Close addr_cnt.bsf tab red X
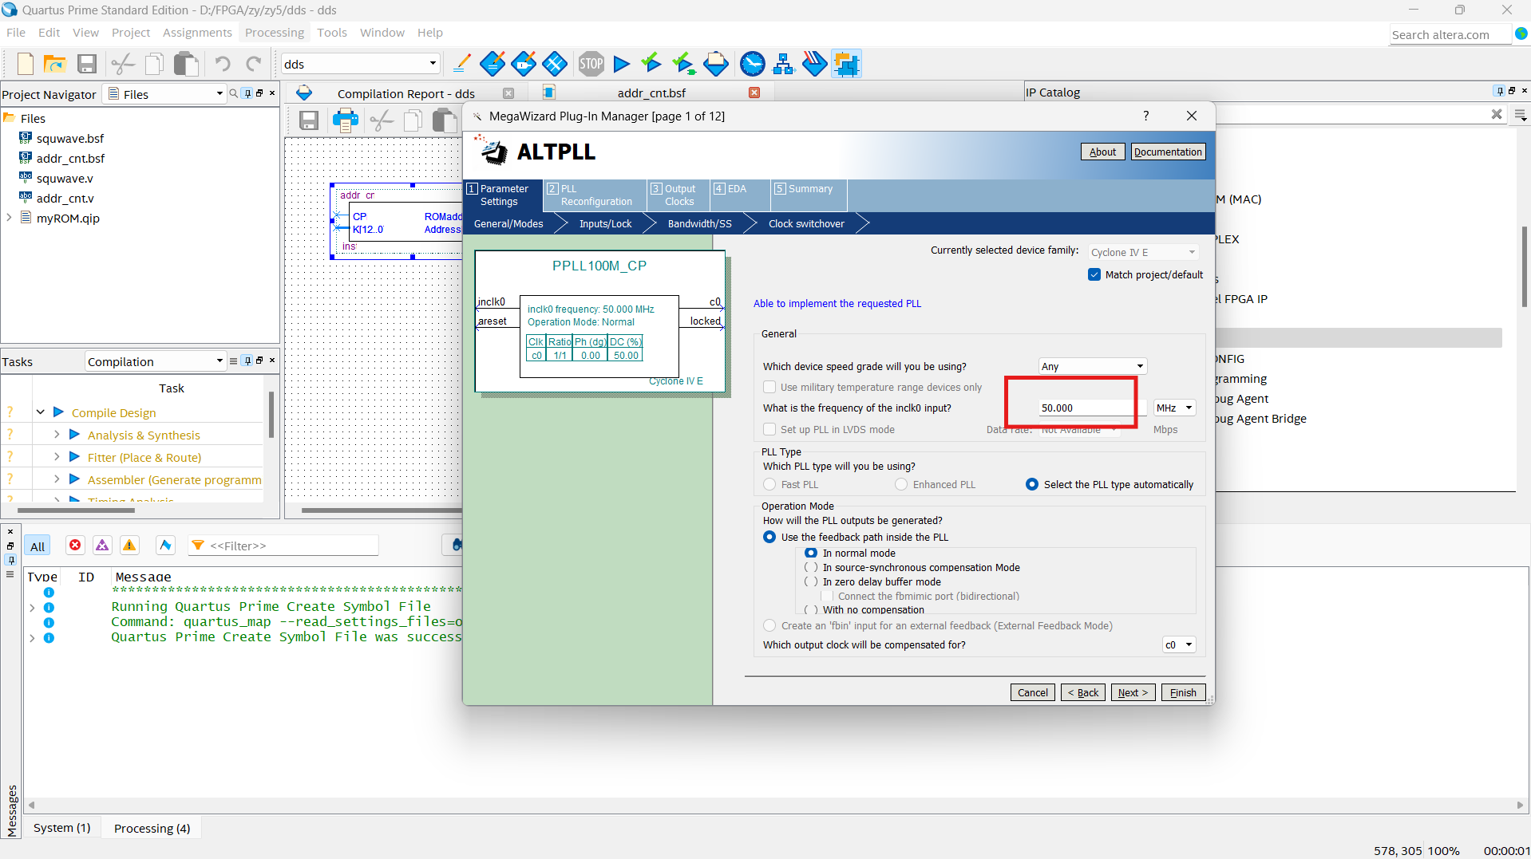Image resolution: width=1531 pixels, height=859 pixels. (x=754, y=93)
